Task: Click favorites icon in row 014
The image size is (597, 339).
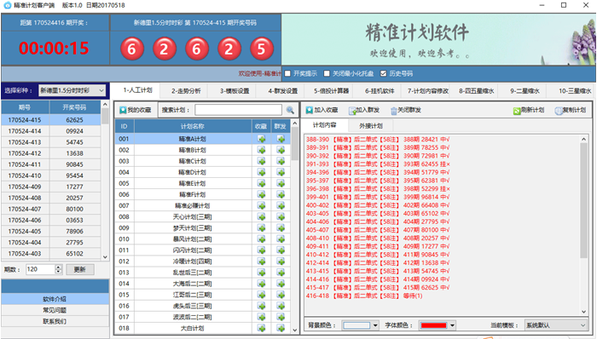Action: tap(261, 284)
